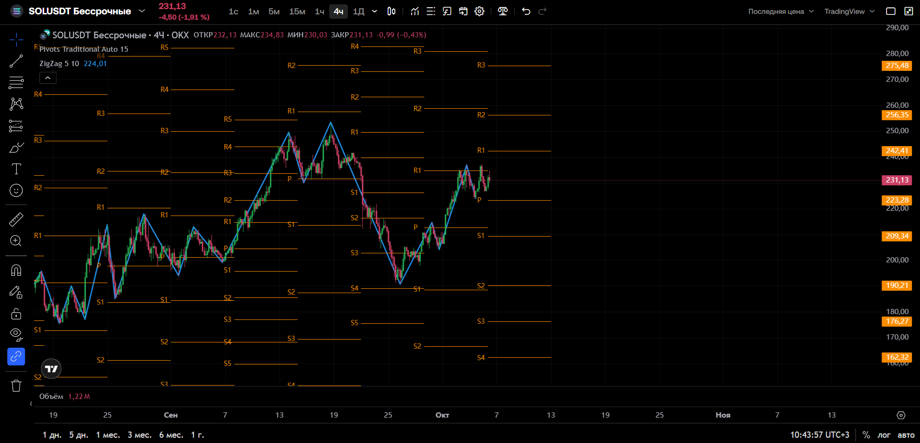This screenshot has width=920, height=443.
Task: Open the Fibonacci retracement tools
Action: pyautogui.click(x=16, y=83)
